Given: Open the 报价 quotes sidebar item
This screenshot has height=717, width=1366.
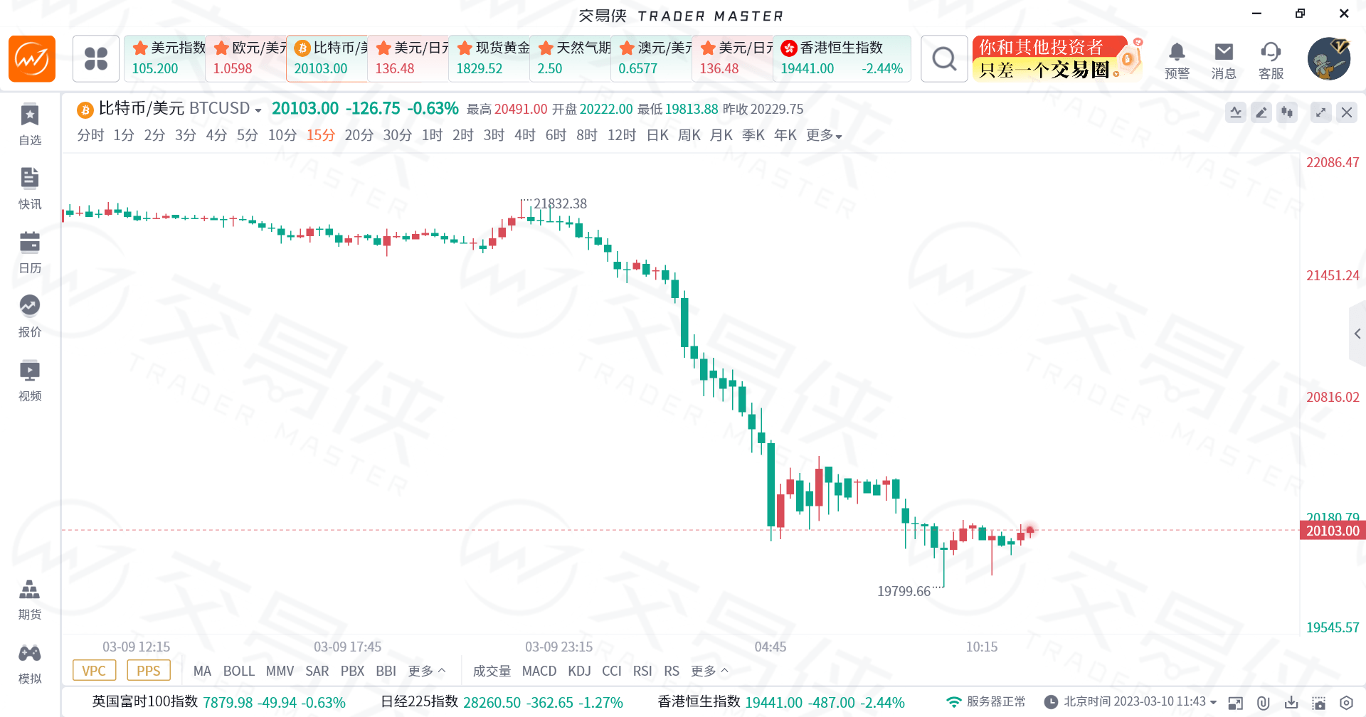Looking at the screenshot, I should [30, 317].
